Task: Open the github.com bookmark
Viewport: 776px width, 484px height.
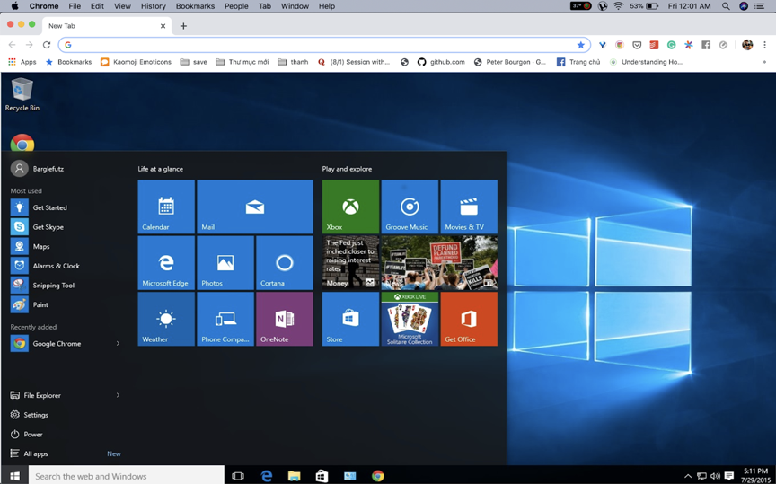Action: (x=441, y=62)
